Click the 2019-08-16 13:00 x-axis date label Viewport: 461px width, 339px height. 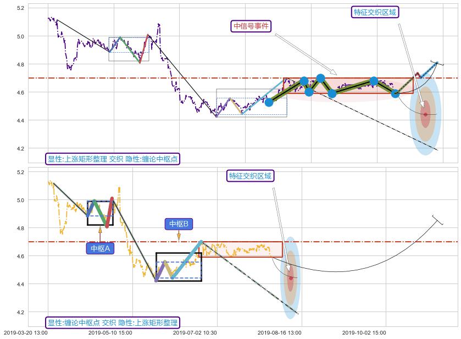(279, 332)
